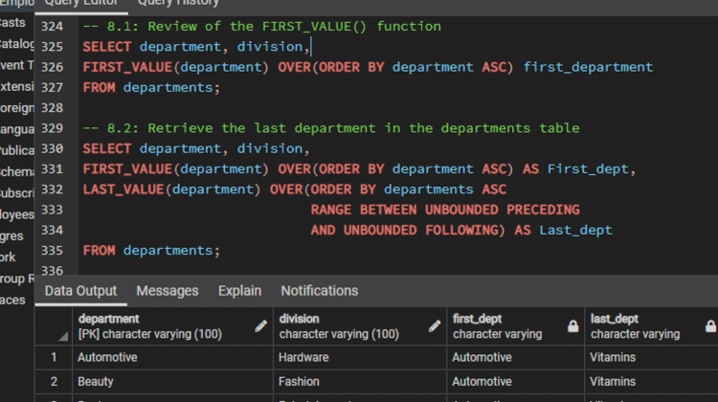Image resolution: width=718 pixels, height=402 pixels.
Task: Click 'Automotive' first_dept cell in row 2
Action: pyautogui.click(x=516, y=381)
